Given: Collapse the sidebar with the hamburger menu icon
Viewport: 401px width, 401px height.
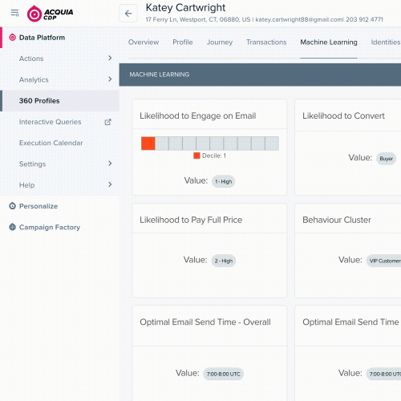Looking at the screenshot, I should click(14, 13).
